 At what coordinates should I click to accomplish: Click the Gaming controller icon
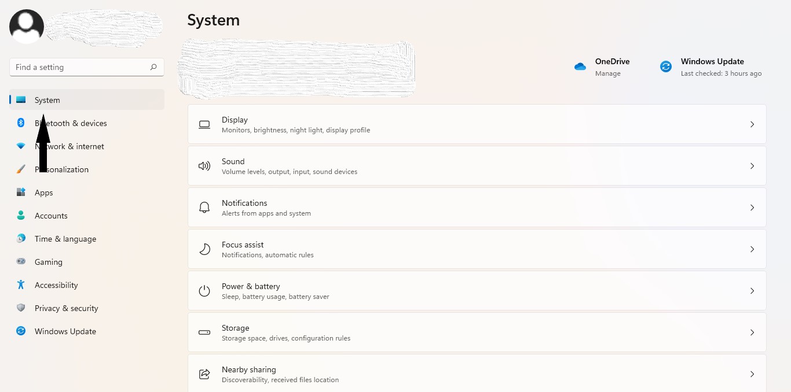[x=21, y=261]
